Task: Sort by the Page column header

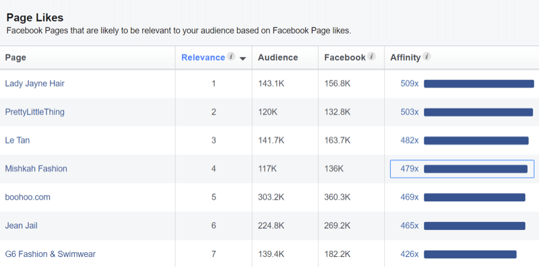Action: point(15,57)
